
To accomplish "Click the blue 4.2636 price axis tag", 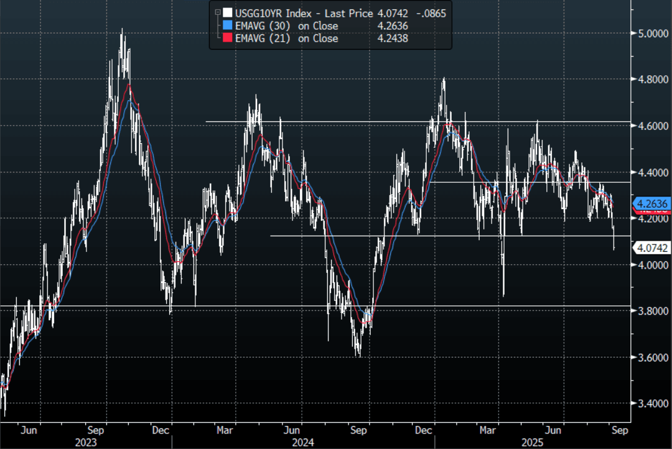I will pyautogui.click(x=651, y=203).
